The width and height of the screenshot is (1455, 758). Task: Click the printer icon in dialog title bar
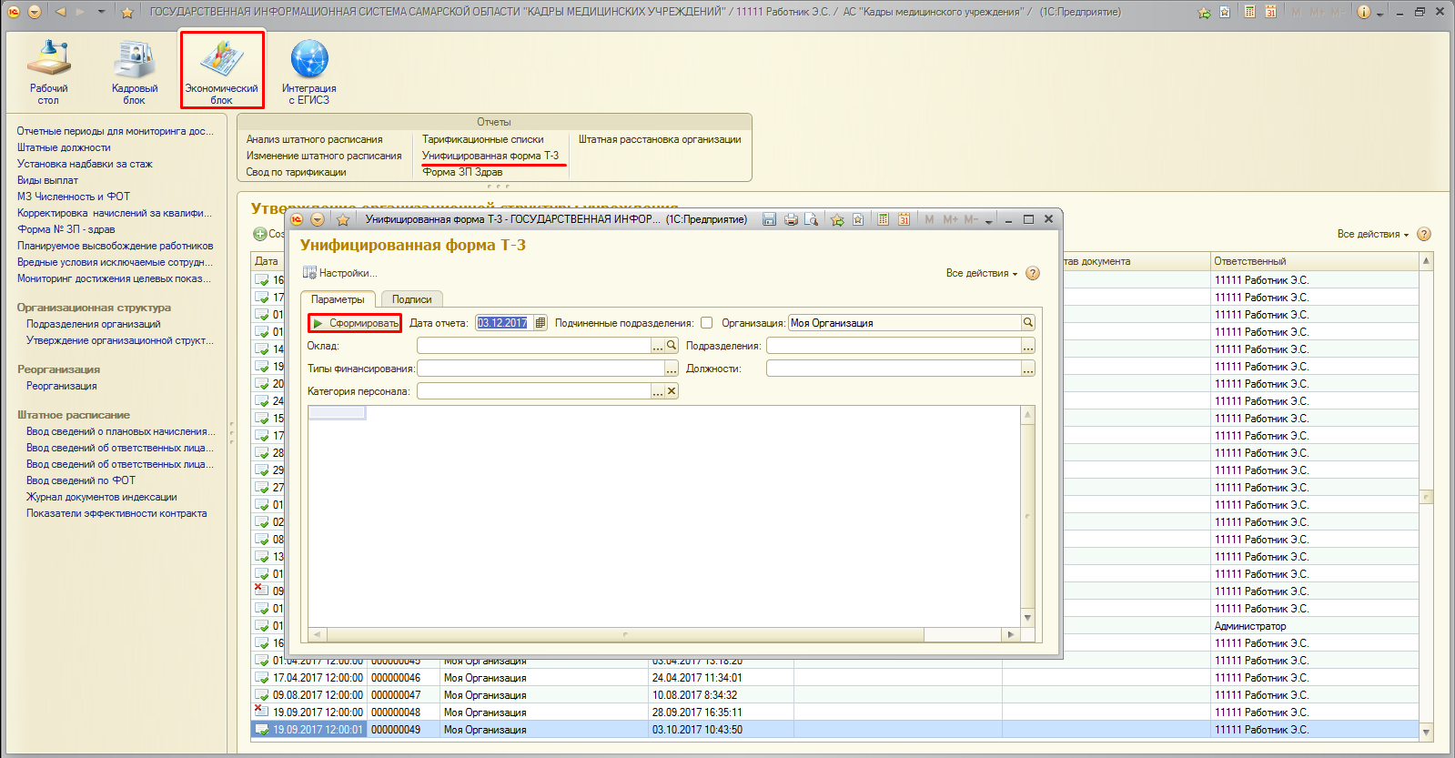pyautogui.click(x=791, y=219)
